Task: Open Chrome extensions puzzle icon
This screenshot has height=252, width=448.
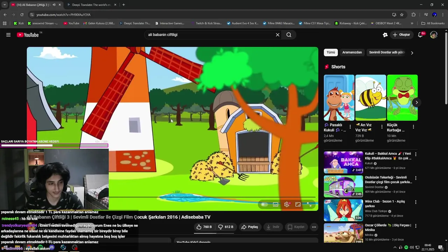Action: click(x=413, y=15)
